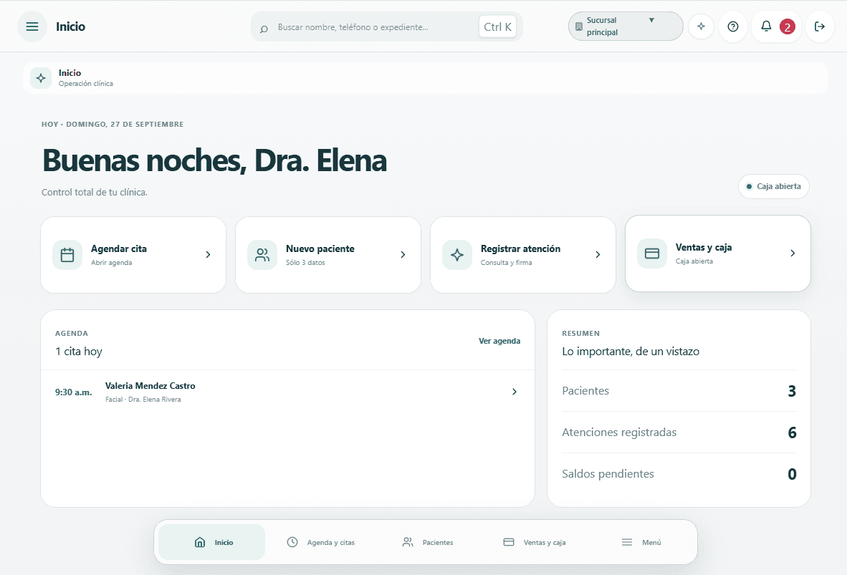Switch to Ventas y caja bottom tab

535,542
